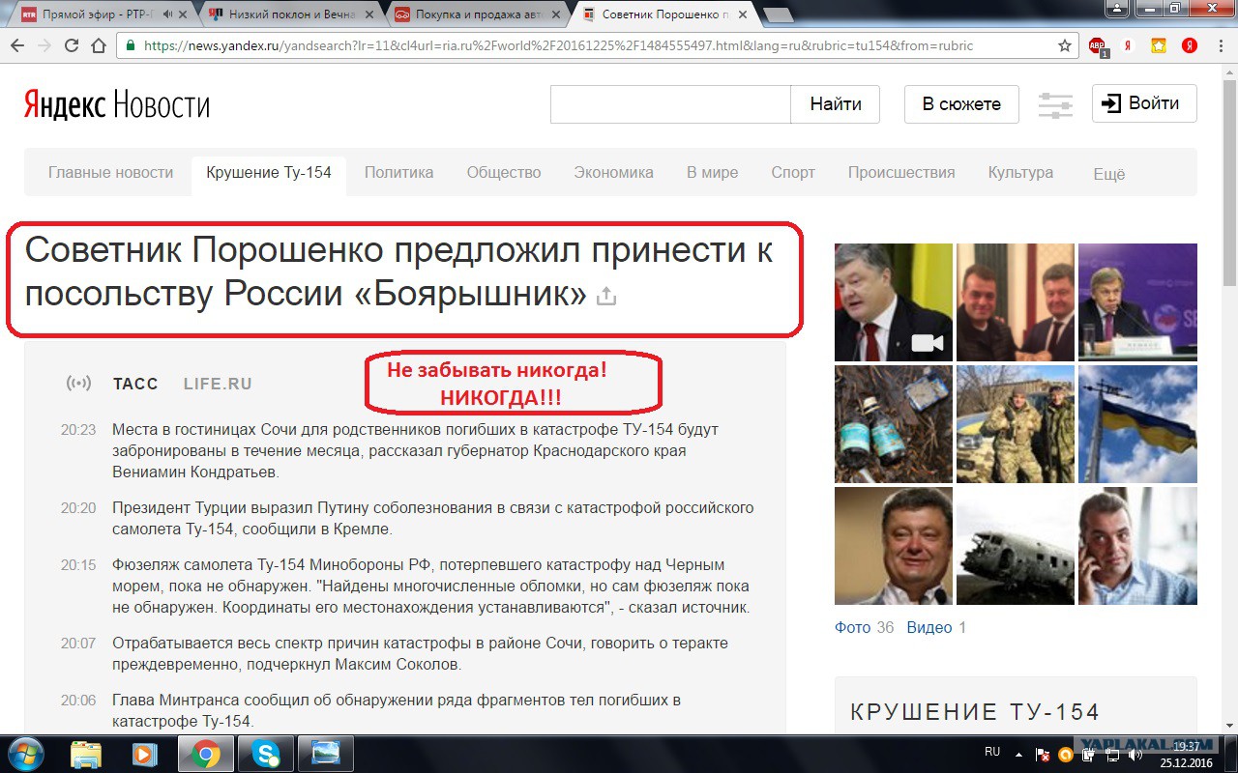
Task: Switch to Chrome in the taskbar
Action: tap(205, 753)
